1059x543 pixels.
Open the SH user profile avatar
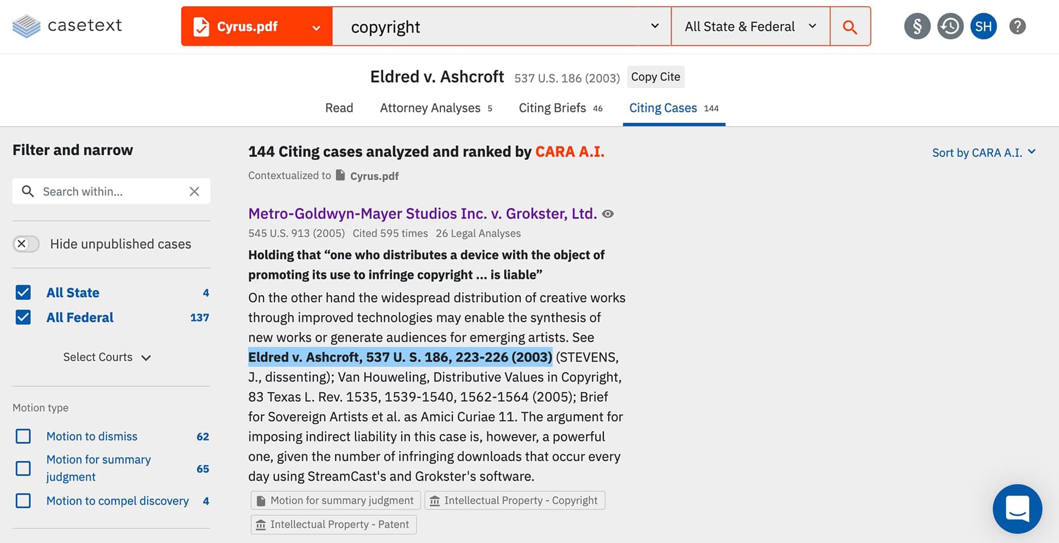point(984,26)
